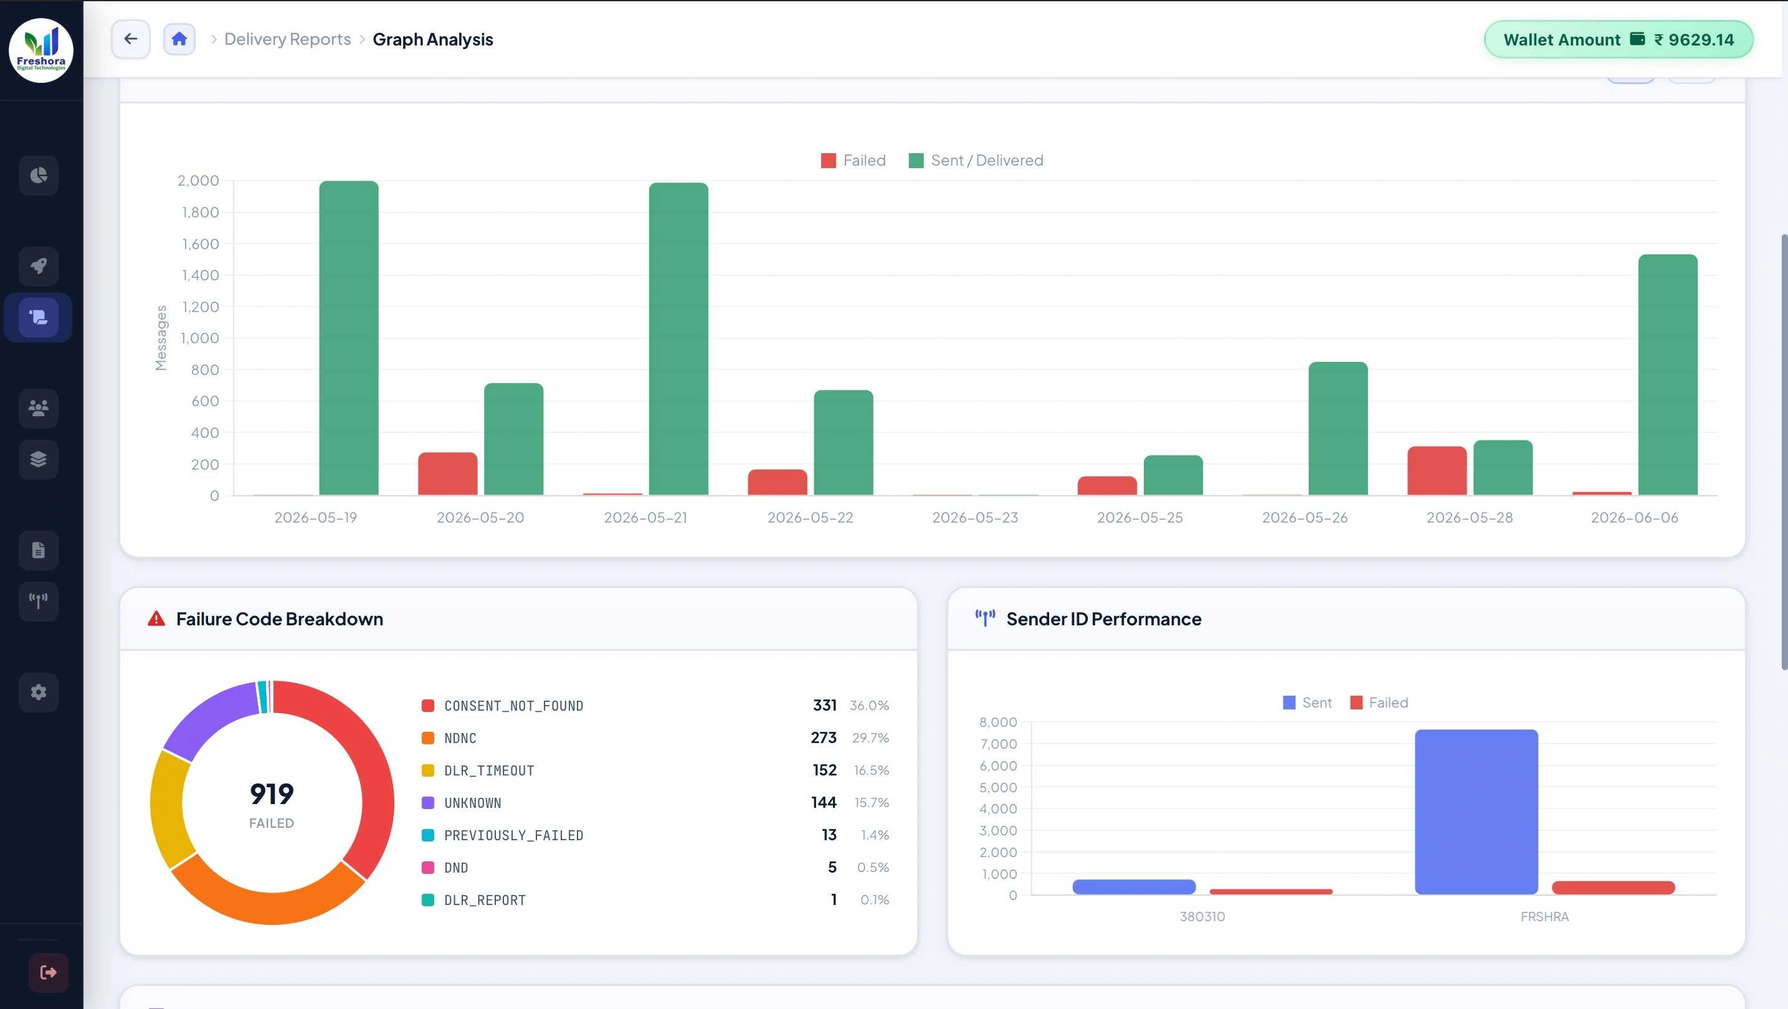This screenshot has height=1009, width=1788.
Task: Click the red Failed bar for FRSHRA
Action: [x=1613, y=888]
